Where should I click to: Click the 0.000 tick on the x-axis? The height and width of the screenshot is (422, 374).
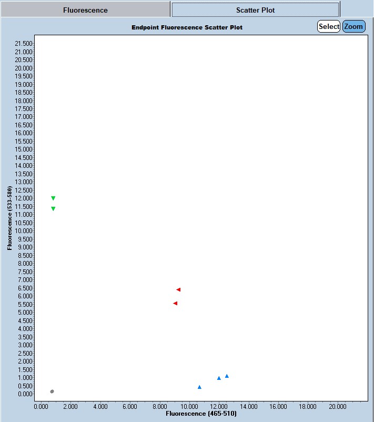41,406
